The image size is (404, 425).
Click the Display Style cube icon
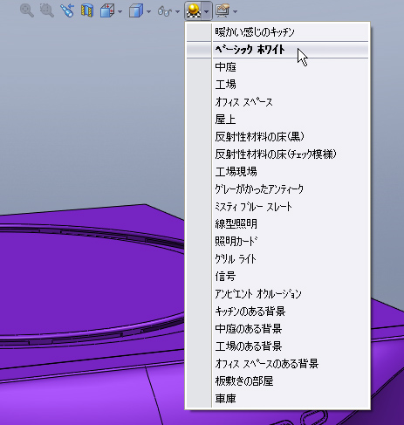coord(135,11)
